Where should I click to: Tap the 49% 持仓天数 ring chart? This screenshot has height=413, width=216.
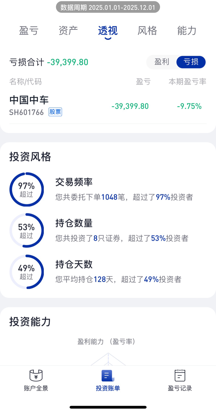27,272
